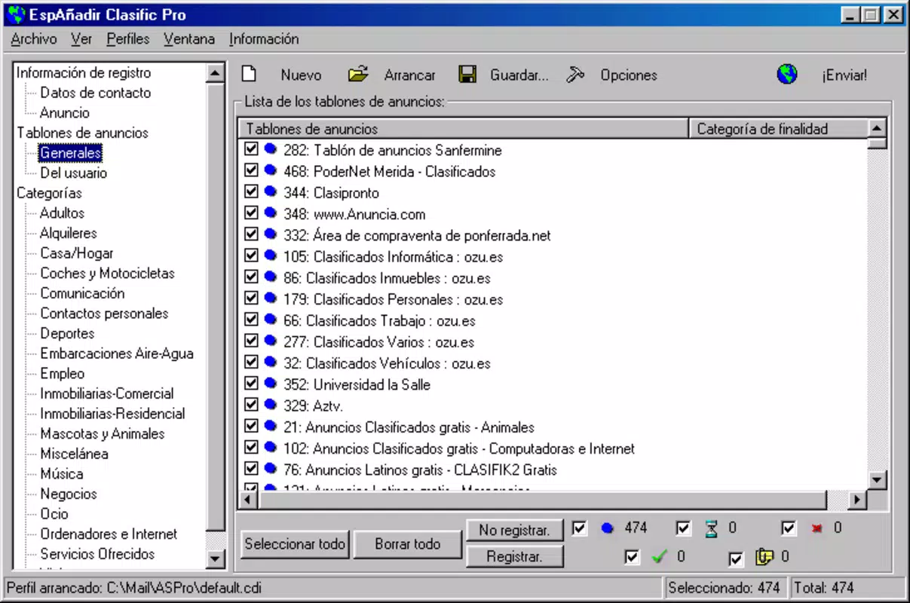The height and width of the screenshot is (603, 910).
Task: Click the Opciones hammer icon
Action: (576, 75)
